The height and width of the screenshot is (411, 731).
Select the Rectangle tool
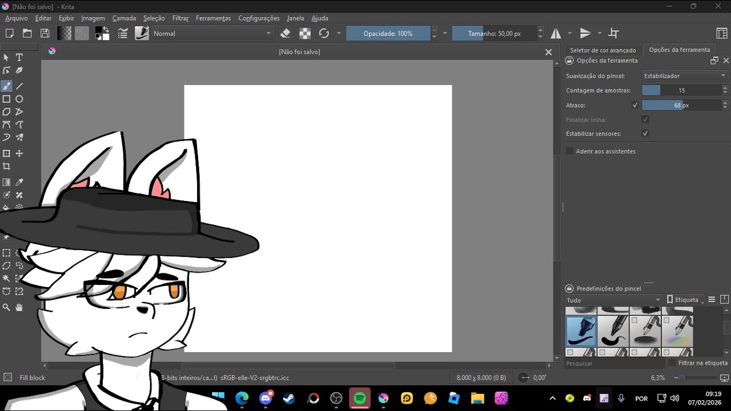click(x=6, y=99)
